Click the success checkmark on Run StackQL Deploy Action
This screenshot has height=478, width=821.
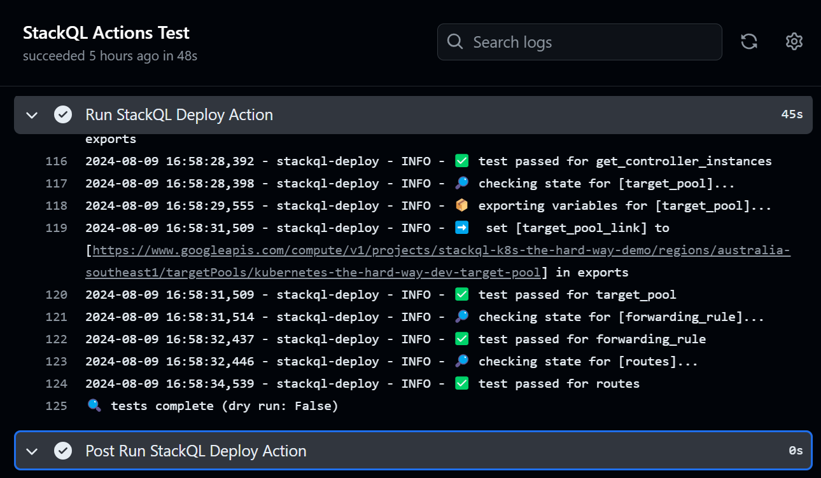(x=62, y=114)
